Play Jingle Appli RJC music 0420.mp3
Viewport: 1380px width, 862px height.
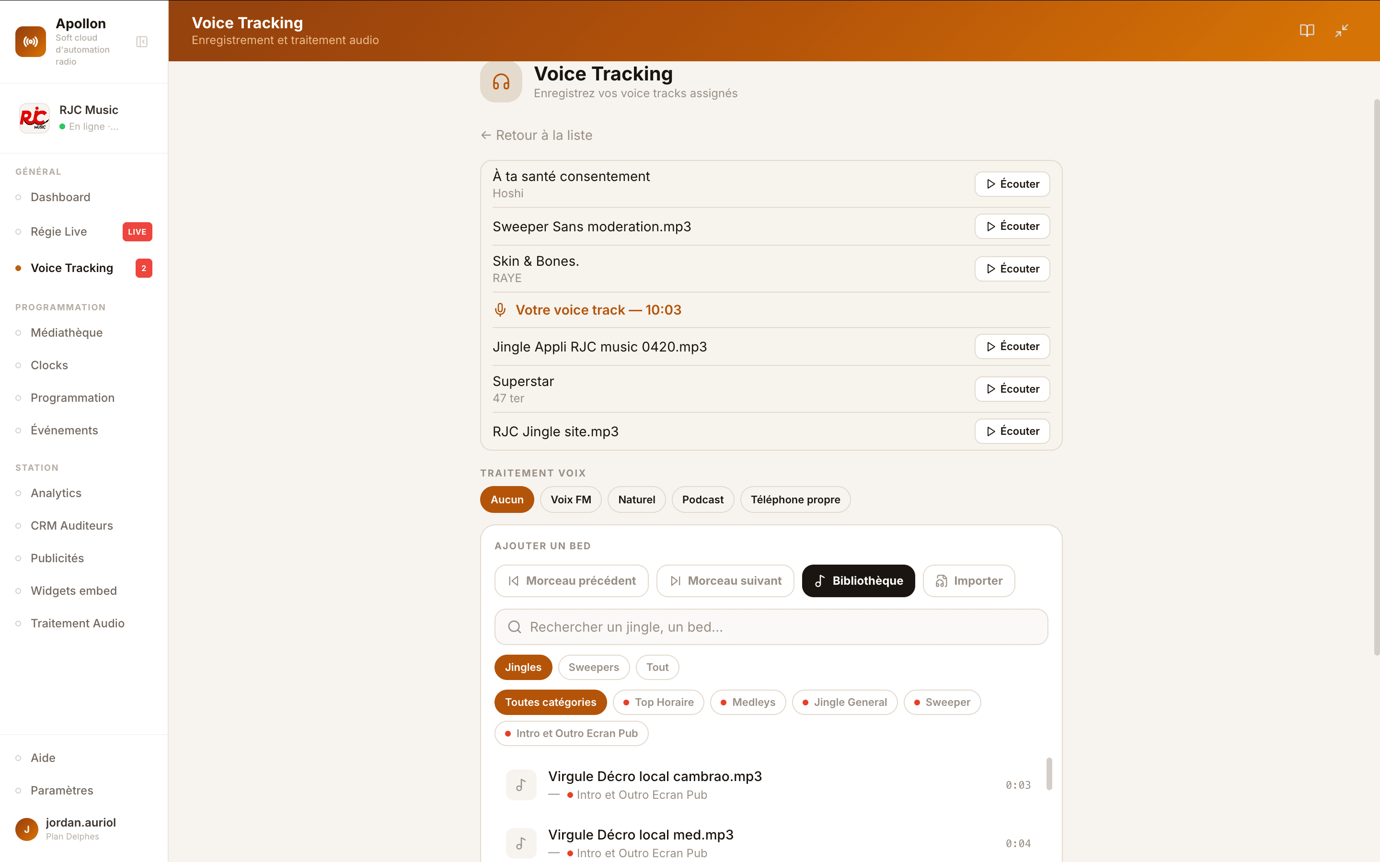tap(1012, 347)
